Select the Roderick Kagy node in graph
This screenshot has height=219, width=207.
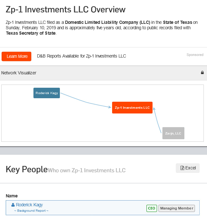pyautogui.click(x=46, y=93)
